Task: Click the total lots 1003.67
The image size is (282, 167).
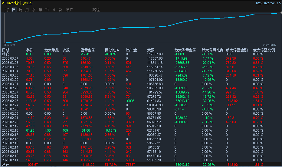Action: coord(32,165)
